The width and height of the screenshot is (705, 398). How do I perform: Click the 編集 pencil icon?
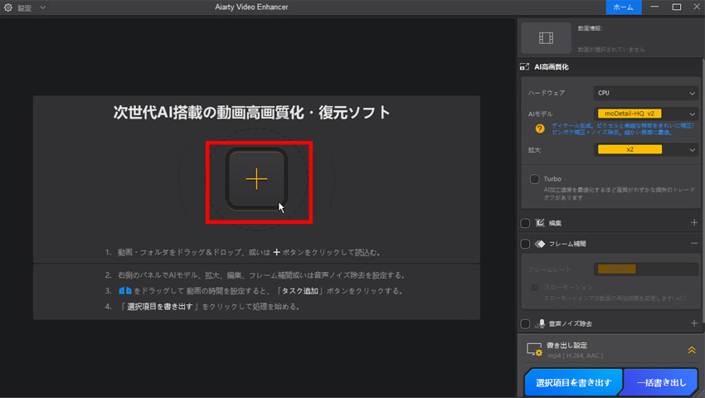540,223
